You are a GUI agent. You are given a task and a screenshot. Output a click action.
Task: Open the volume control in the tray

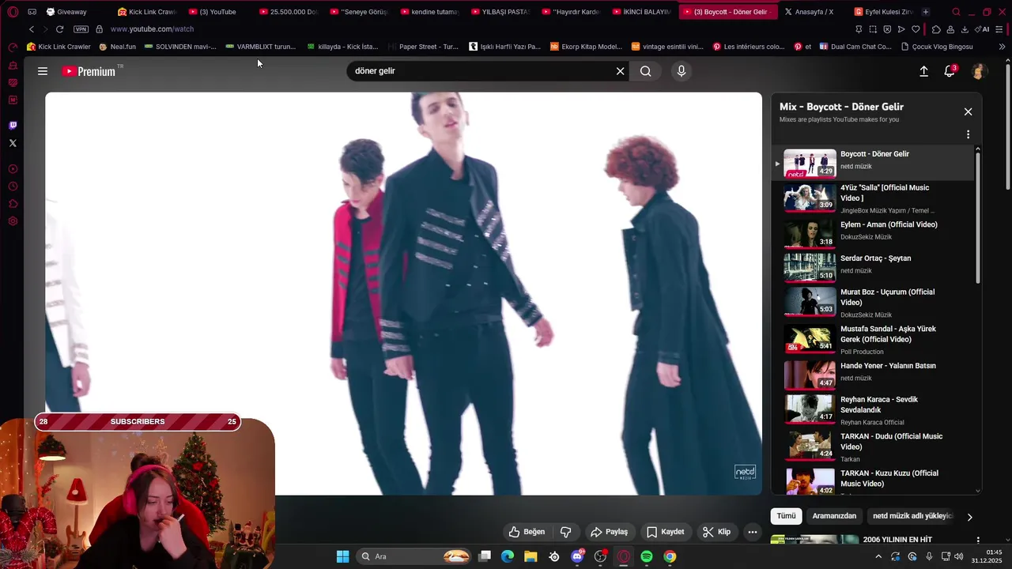959,556
